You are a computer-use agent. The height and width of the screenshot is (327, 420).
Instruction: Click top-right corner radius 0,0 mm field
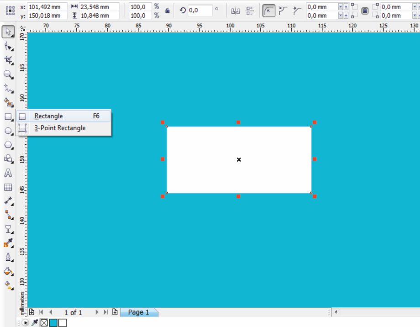396,7
